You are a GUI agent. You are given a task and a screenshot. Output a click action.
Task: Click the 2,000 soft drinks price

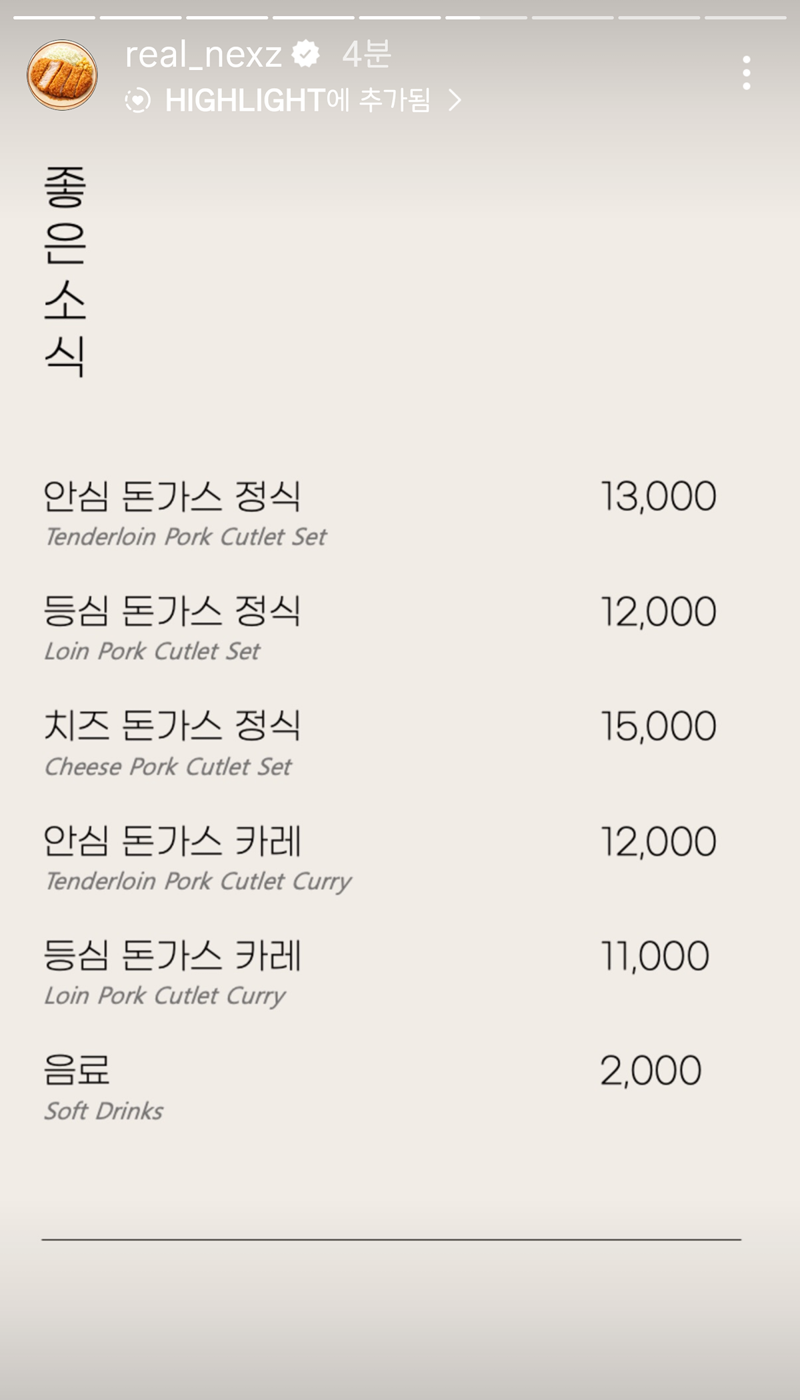[651, 1071]
